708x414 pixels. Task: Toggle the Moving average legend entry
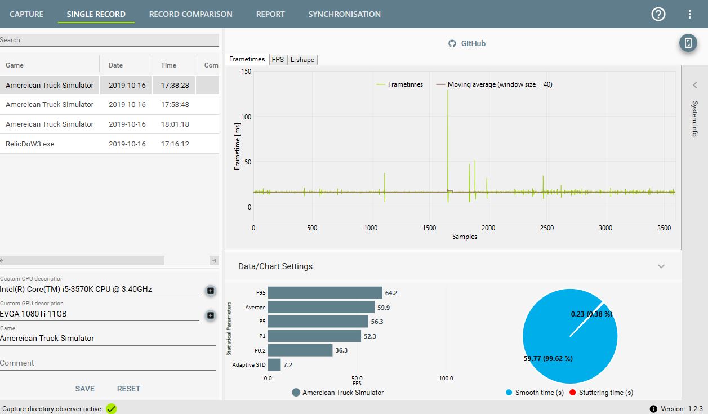[494, 84]
